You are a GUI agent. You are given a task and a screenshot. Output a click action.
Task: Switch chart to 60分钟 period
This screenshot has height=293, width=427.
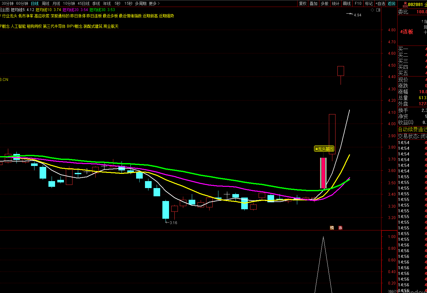pyautogui.click(x=22, y=3)
